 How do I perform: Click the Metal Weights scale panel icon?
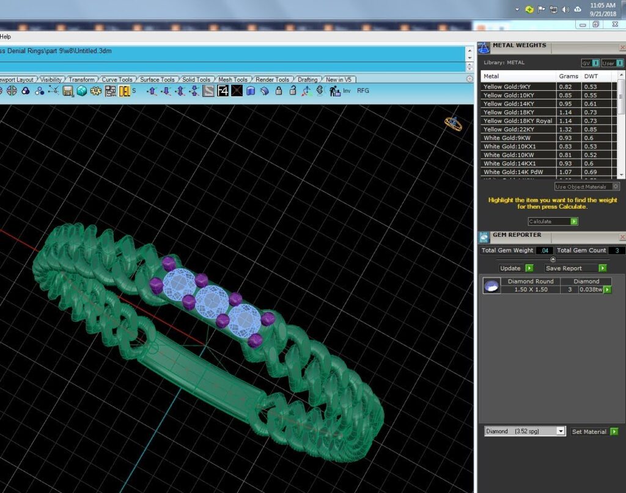pyautogui.click(x=484, y=48)
